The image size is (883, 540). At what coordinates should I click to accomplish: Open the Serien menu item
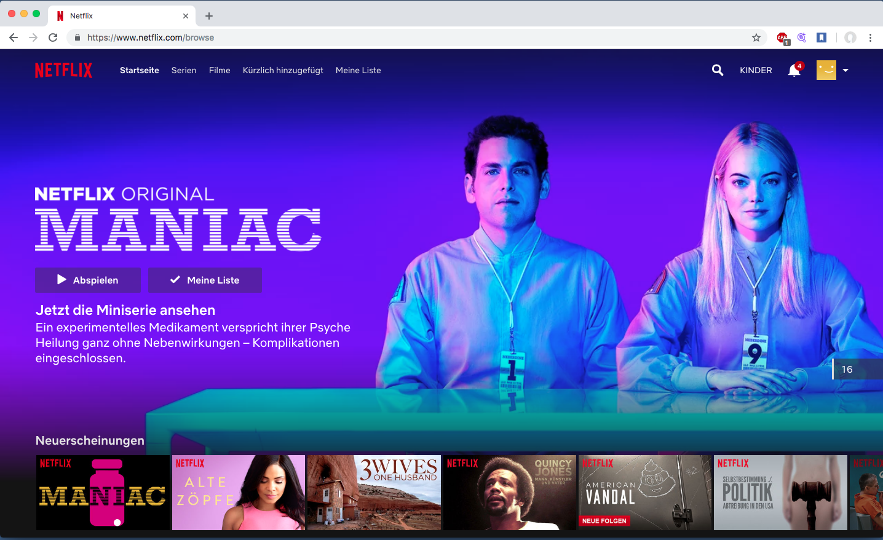(x=184, y=70)
